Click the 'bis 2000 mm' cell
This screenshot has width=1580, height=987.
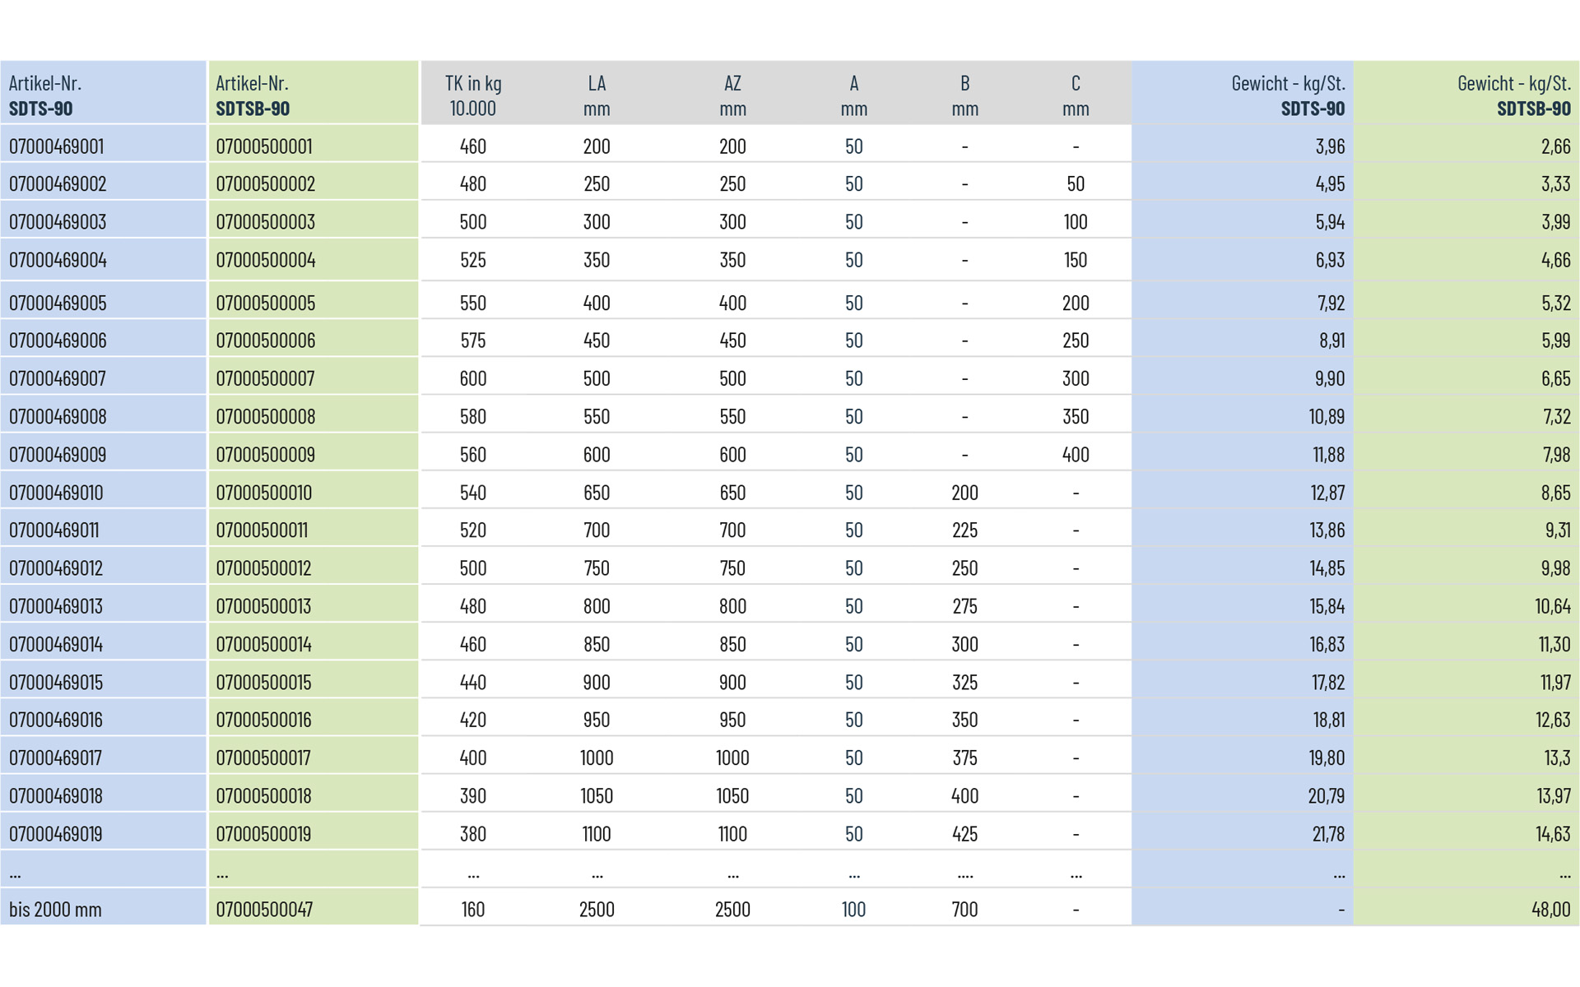coord(55,910)
